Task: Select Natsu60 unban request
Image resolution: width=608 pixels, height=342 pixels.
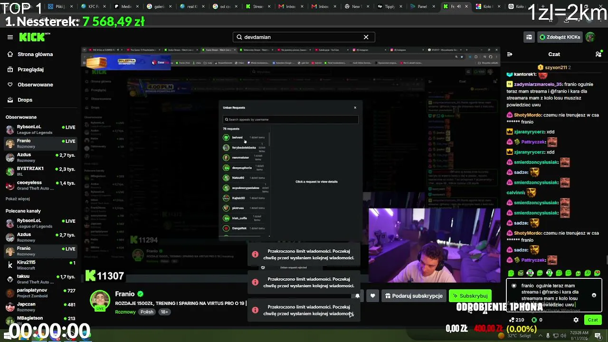Action: click(x=245, y=178)
